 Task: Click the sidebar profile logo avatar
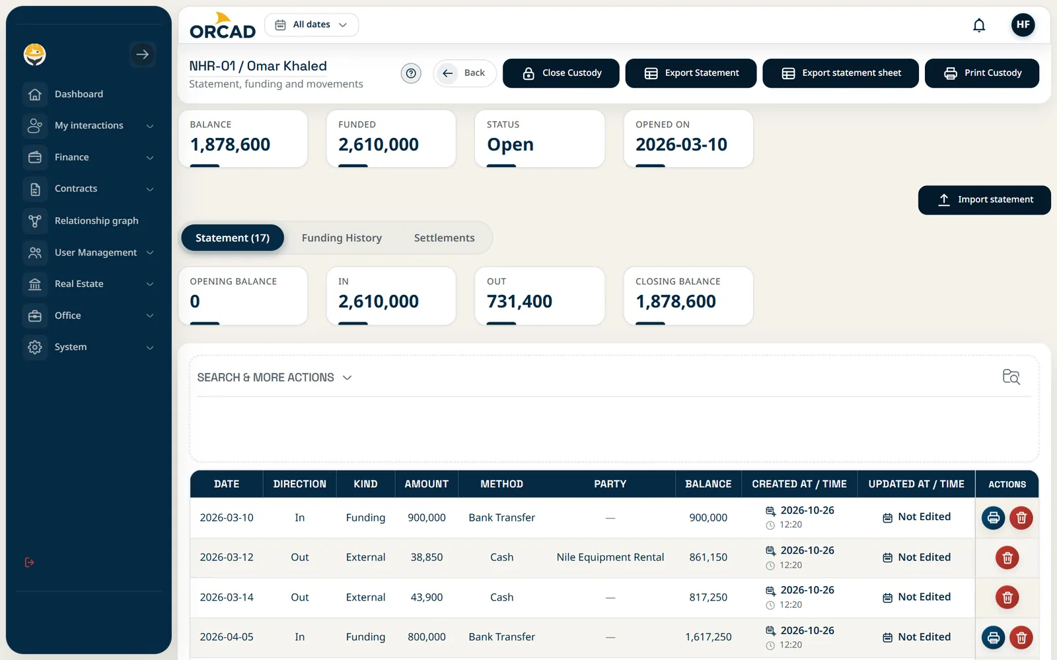(x=35, y=54)
